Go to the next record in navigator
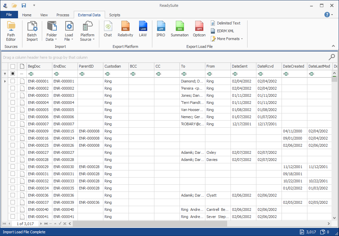Screen dimensions: 339x236 pyautogui.click(x=41, y=224)
